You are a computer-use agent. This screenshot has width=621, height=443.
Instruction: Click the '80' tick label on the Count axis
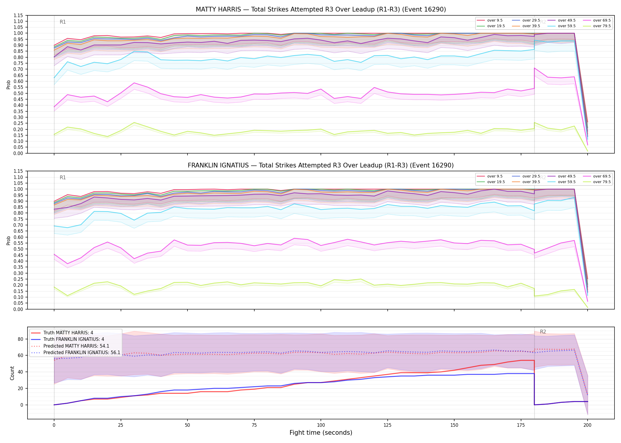20,339
